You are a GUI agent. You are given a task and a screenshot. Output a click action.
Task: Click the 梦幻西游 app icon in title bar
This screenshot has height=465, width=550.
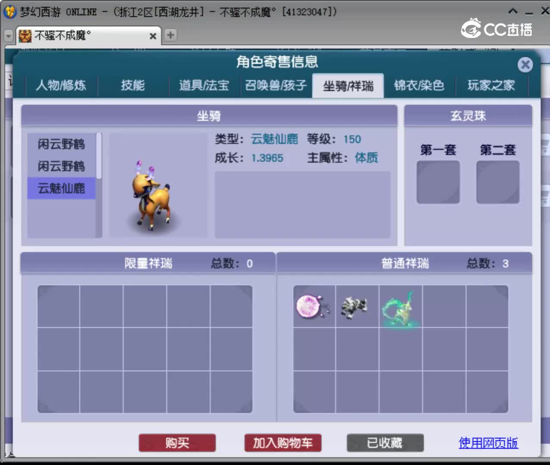tap(9, 12)
